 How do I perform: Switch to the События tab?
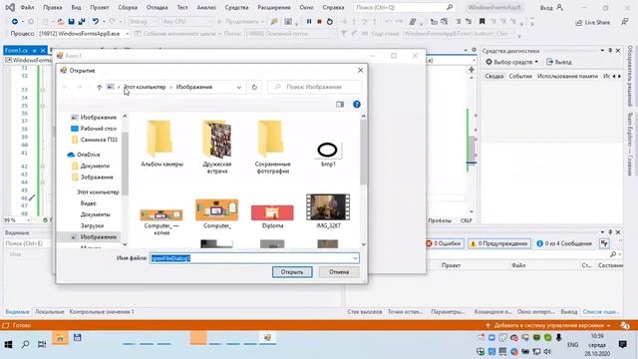pos(520,76)
